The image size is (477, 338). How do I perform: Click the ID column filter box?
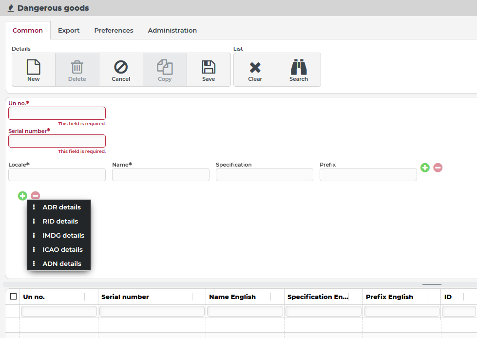tap(459, 311)
